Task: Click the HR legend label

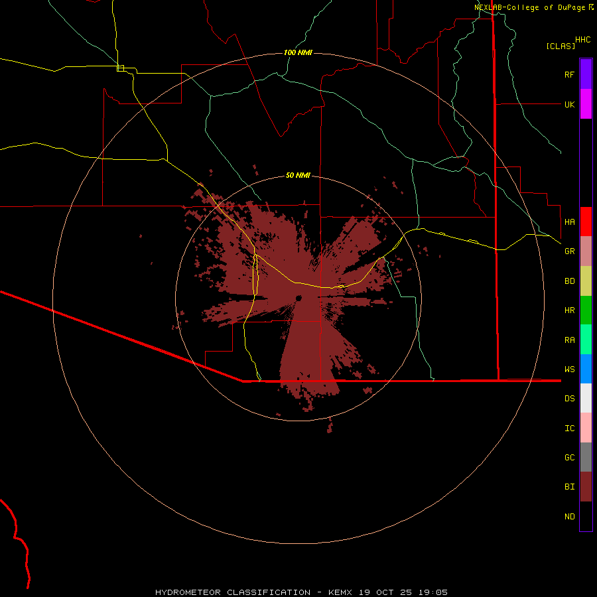Action: (569, 310)
